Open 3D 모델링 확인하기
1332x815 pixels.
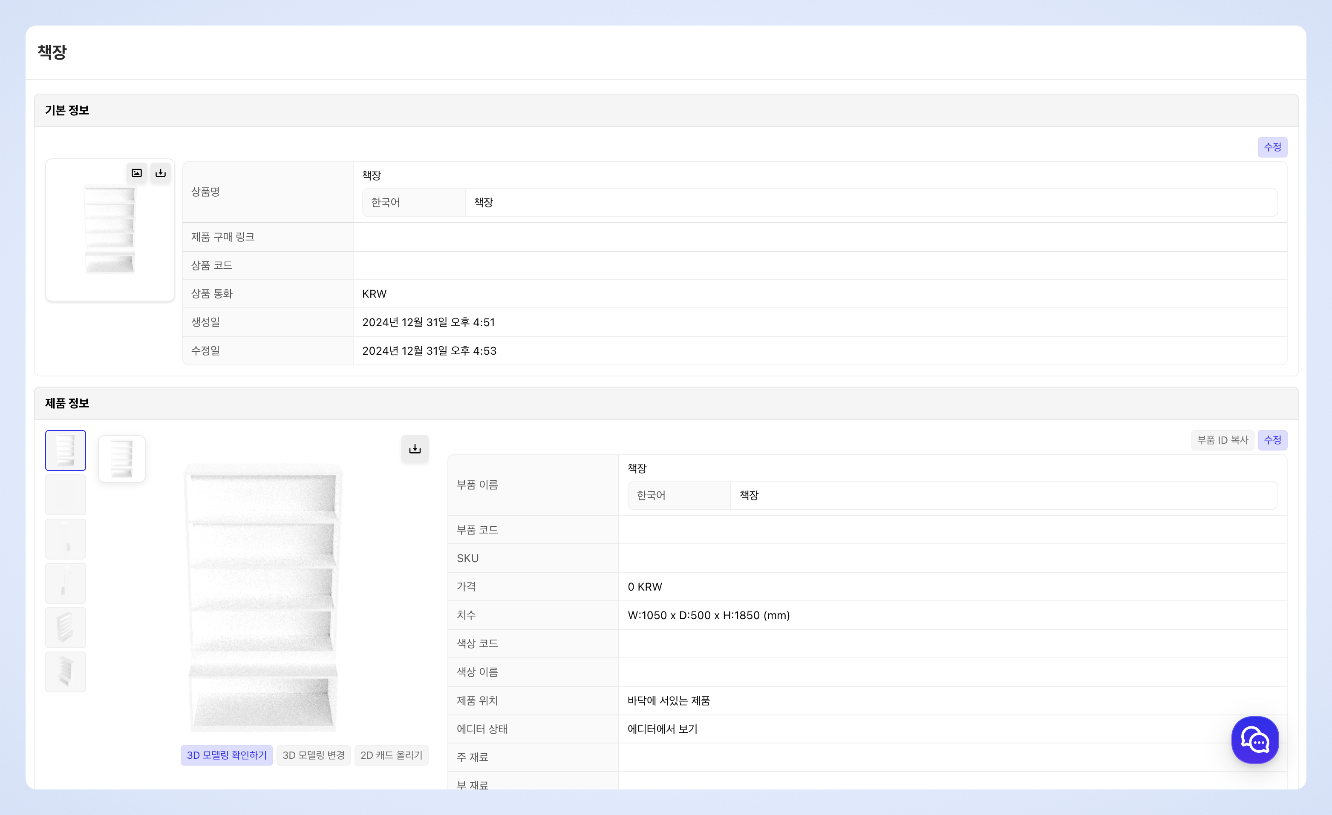(x=227, y=755)
